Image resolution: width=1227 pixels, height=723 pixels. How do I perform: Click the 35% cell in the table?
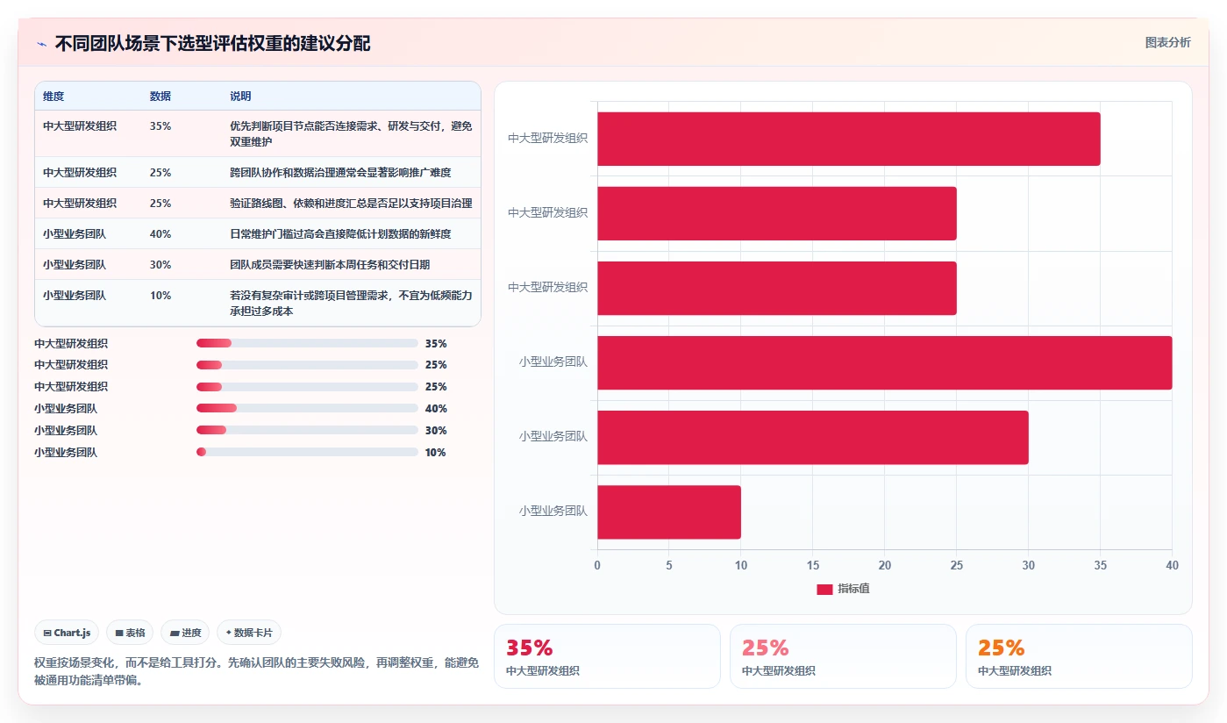[161, 126]
